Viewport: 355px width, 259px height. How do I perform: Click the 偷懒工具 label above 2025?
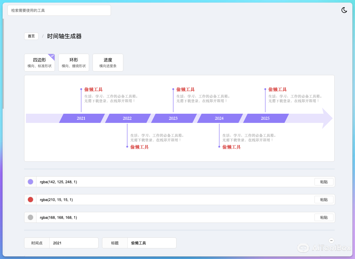tap(277, 89)
